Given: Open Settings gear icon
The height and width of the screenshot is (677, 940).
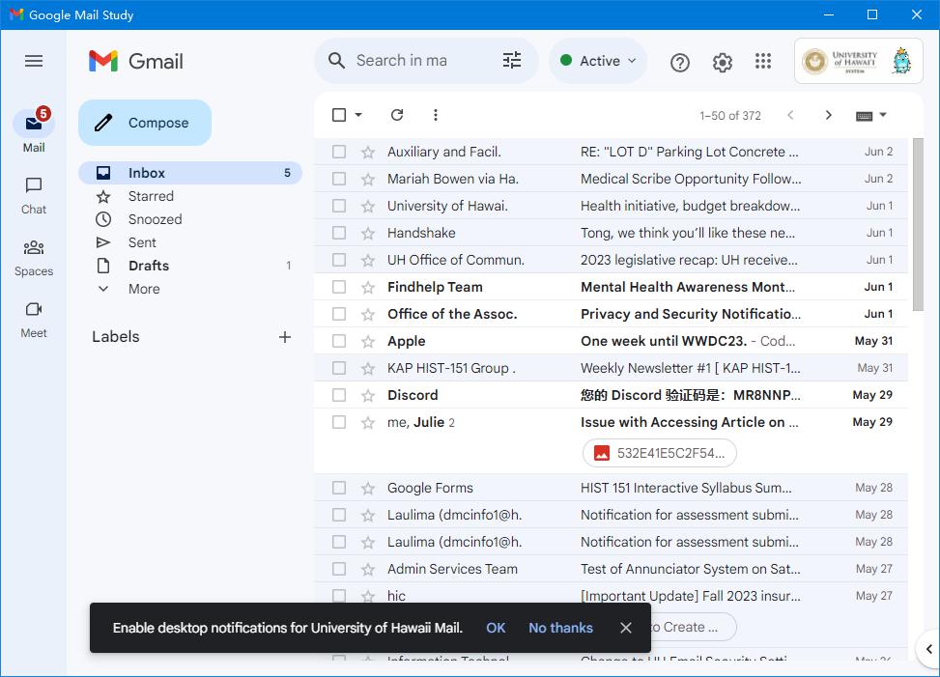Looking at the screenshot, I should [x=723, y=63].
